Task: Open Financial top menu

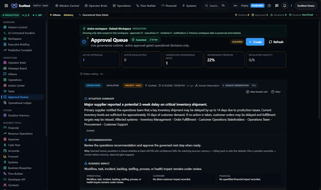Action: tap(169, 6)
